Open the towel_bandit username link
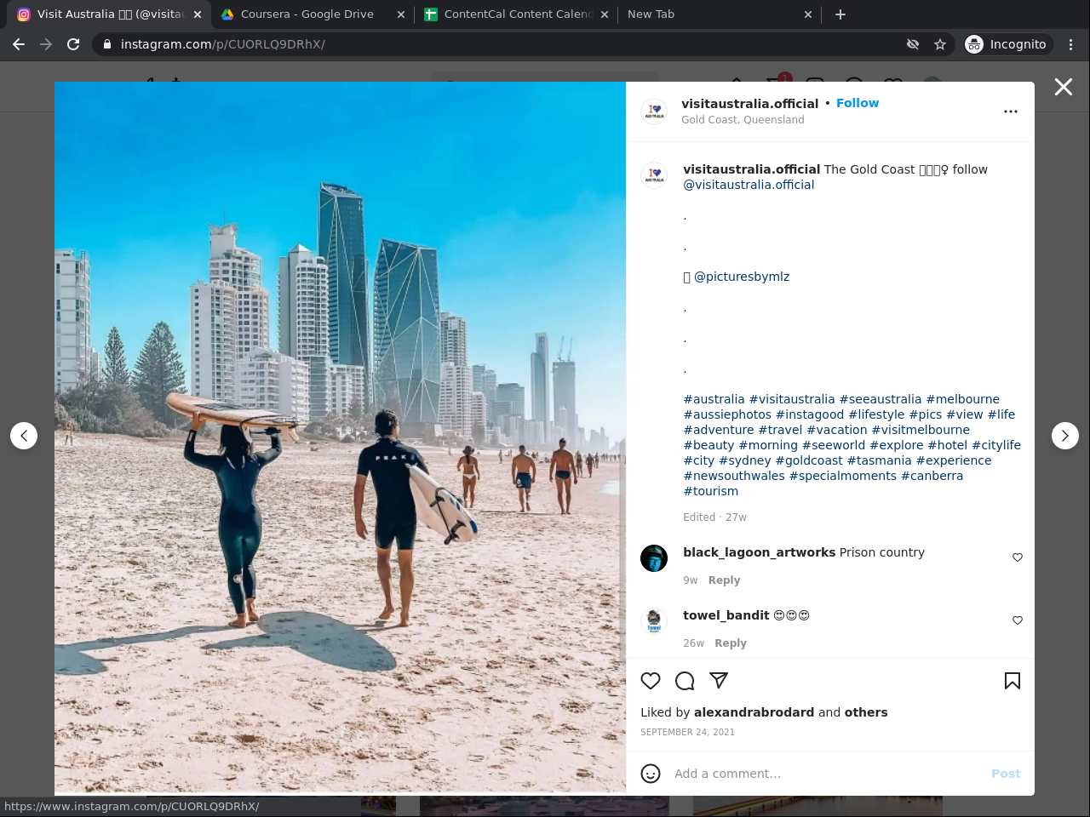The width and height of the screenshot is (1090, 817). point(726,615)
